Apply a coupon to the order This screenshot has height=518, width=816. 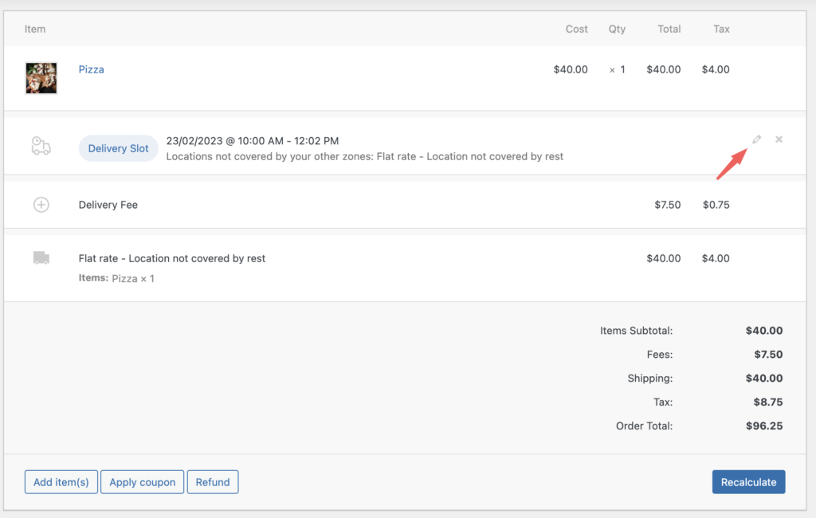(142, 481)
